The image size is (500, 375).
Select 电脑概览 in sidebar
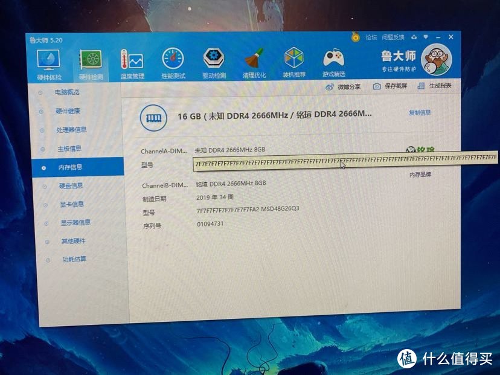click(66, 92)
